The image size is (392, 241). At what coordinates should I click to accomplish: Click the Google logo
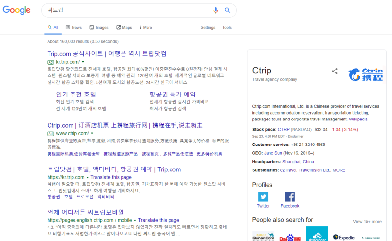tap(17, 10)
